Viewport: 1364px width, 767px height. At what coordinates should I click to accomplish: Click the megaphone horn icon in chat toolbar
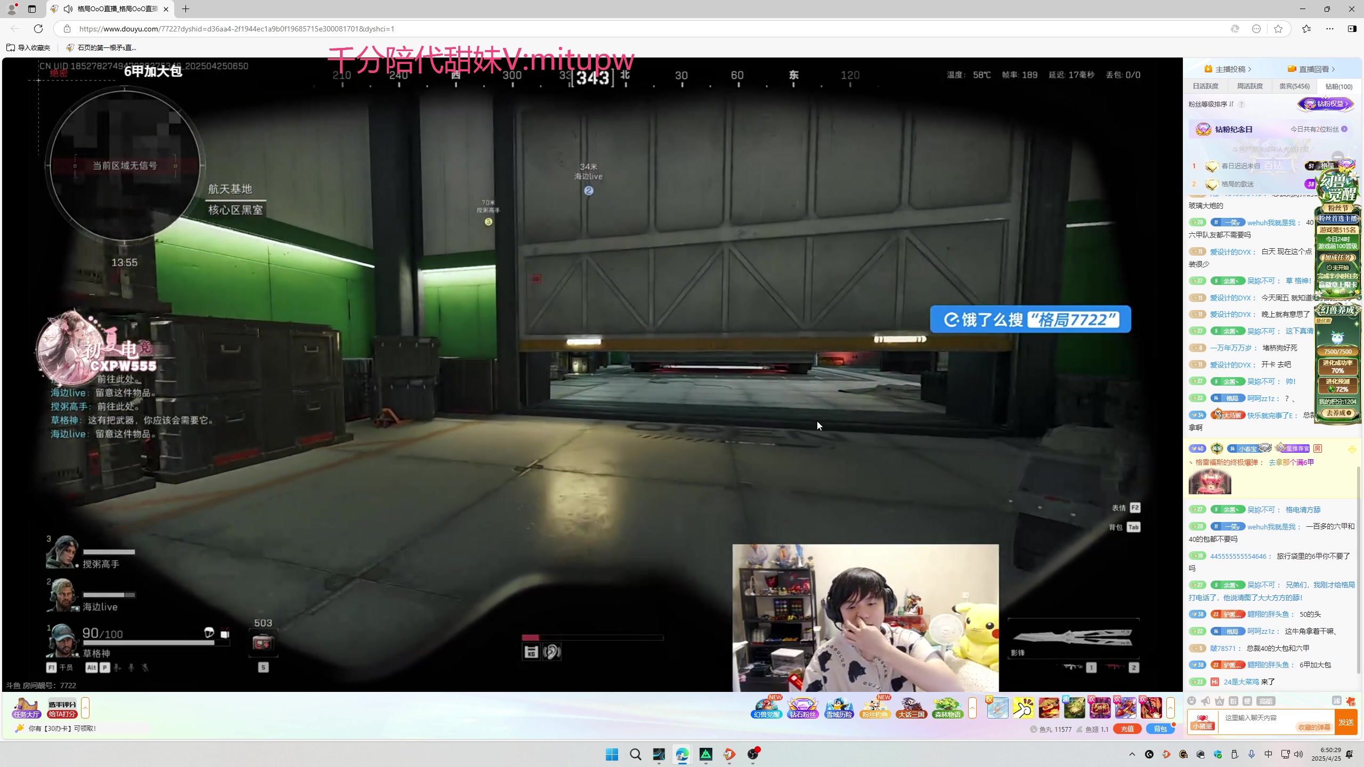1206,701
